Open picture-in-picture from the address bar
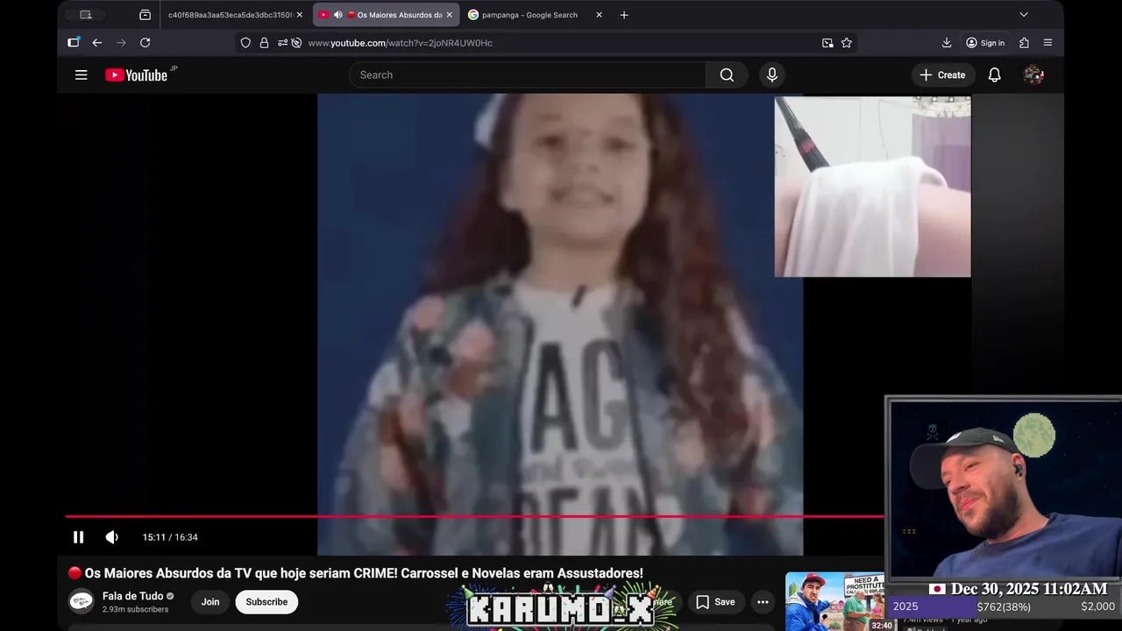Screen dimensions: 1122x631 point(827,43)
